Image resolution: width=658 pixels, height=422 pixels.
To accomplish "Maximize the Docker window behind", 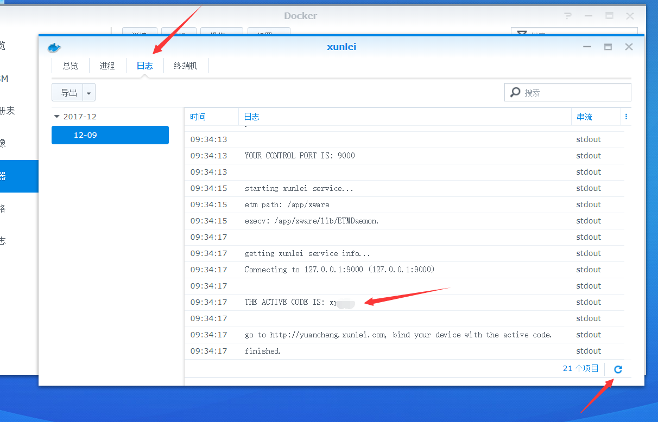I will [609, 16].
